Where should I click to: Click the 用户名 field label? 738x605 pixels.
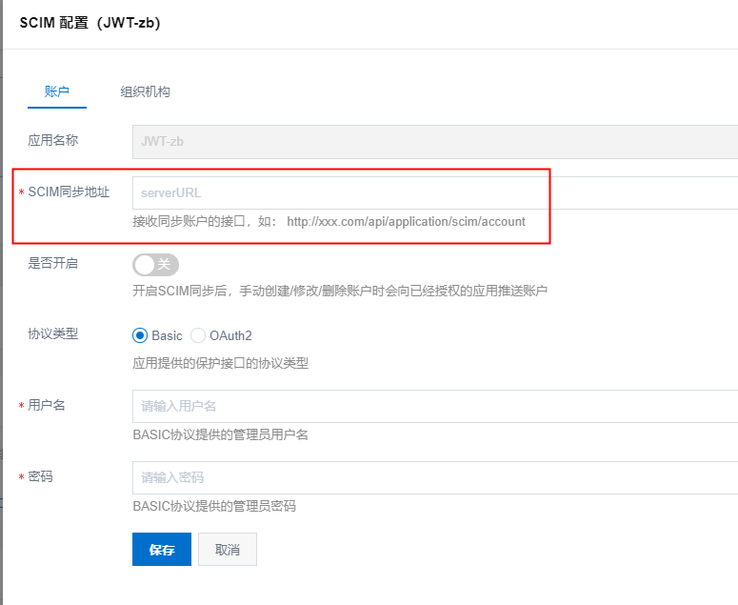[46, 405]
